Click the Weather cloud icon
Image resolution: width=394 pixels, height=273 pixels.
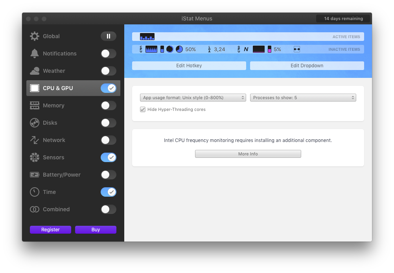35,71
